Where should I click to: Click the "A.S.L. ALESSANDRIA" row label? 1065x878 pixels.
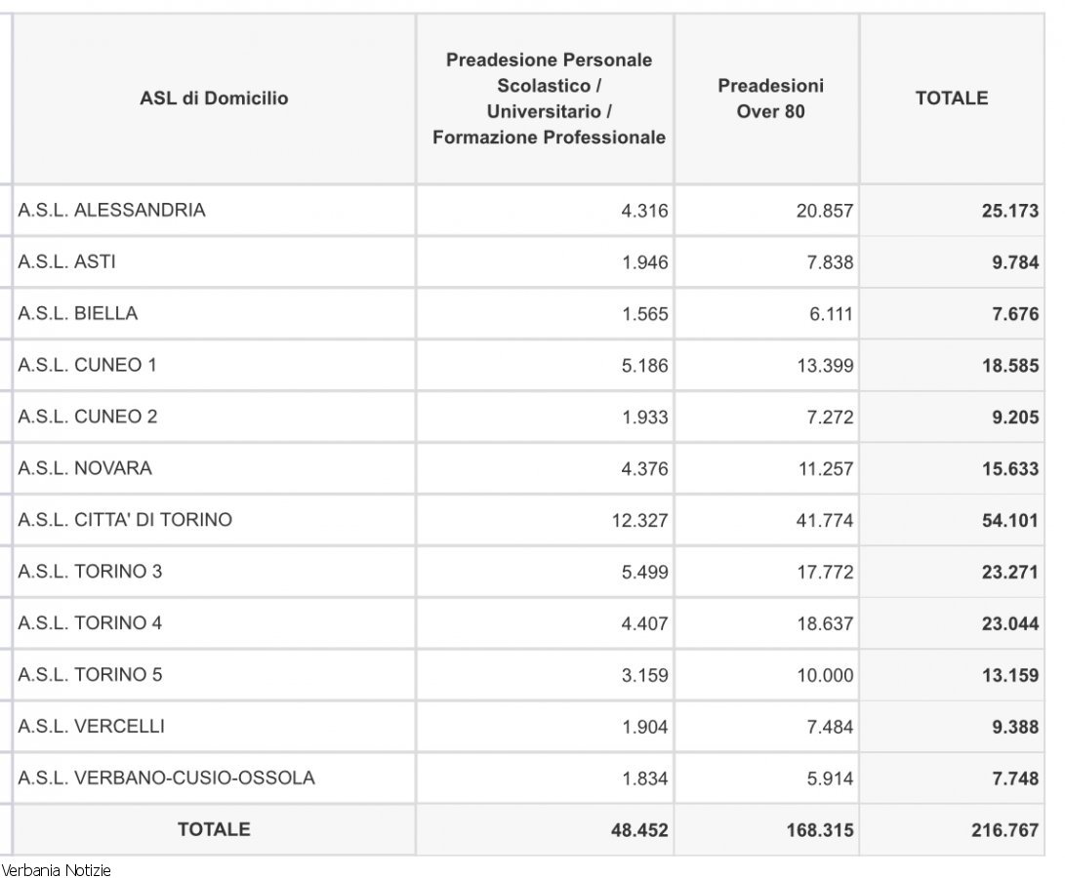click(x=111, y=210)
